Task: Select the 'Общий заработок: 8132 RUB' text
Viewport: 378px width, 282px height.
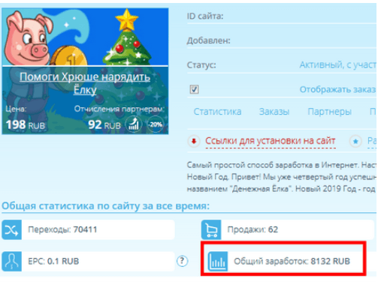Action: 292,261
